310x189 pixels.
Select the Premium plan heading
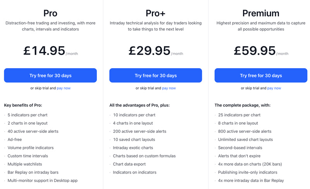click(x=261, y=14)
